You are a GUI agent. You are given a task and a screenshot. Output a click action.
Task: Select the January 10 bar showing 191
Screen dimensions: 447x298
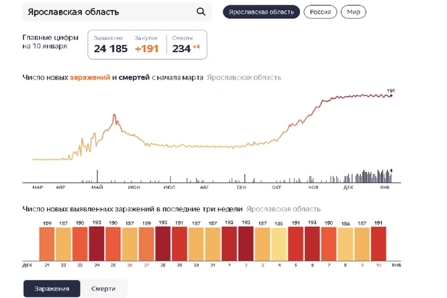(x=379, y=244)
